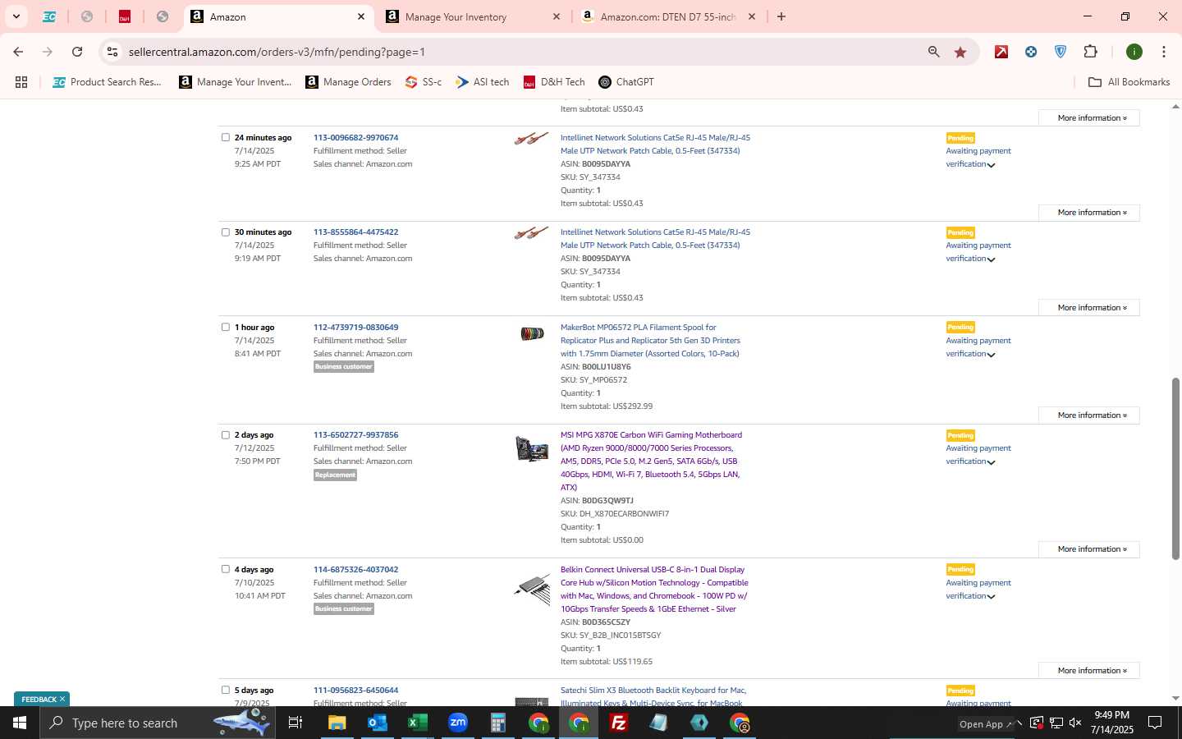1182x739 pixels.
Task: Click the browser back arrow
Action: coord(18,52)
